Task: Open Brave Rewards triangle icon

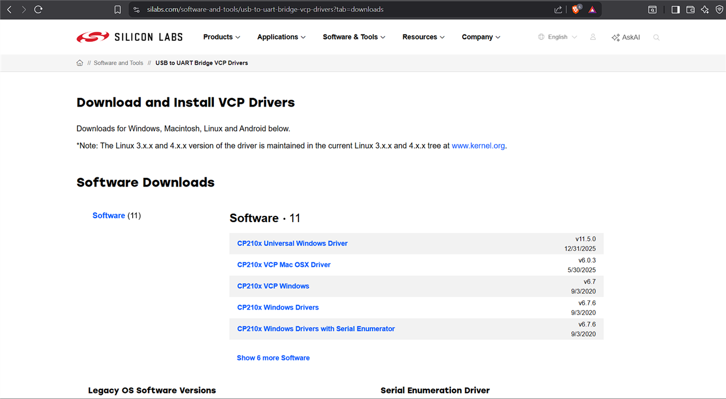Action: click(x=592, y=10)
